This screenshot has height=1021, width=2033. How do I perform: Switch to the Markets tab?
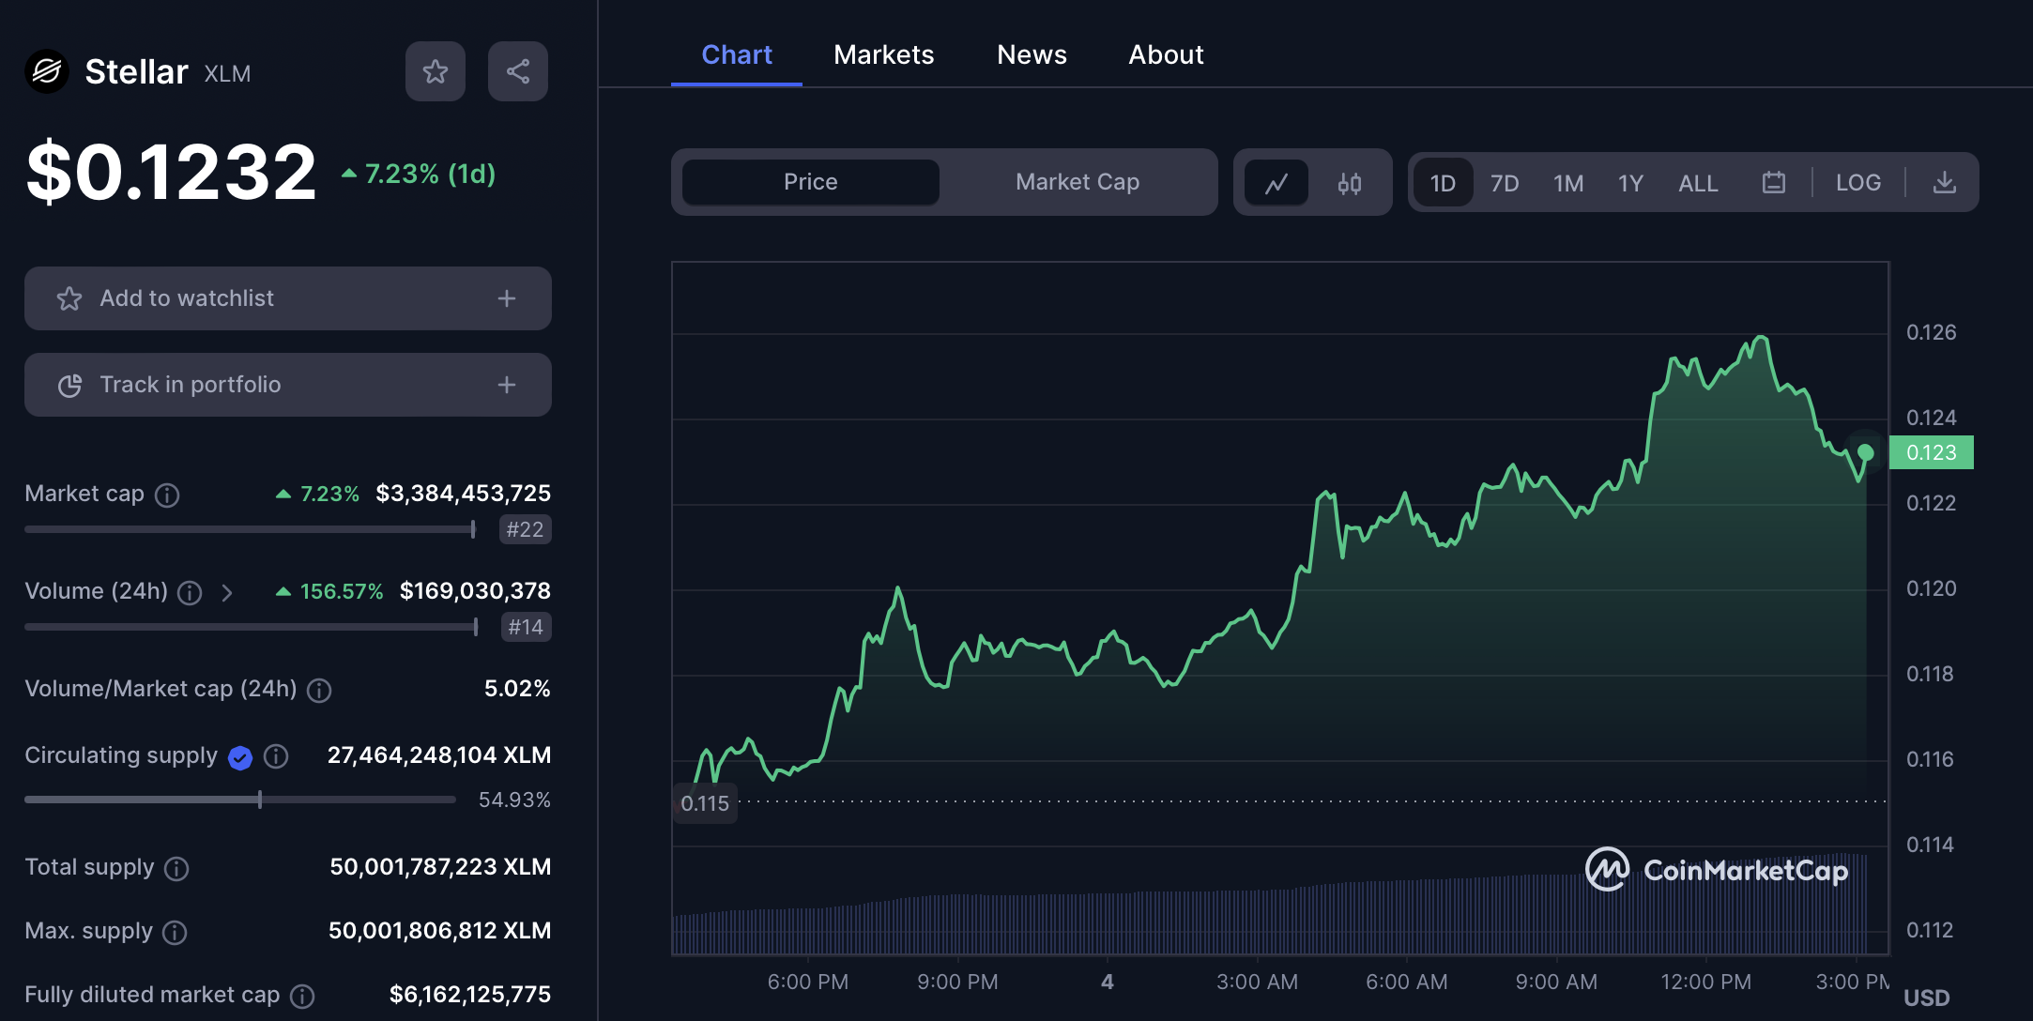(884, 54)
